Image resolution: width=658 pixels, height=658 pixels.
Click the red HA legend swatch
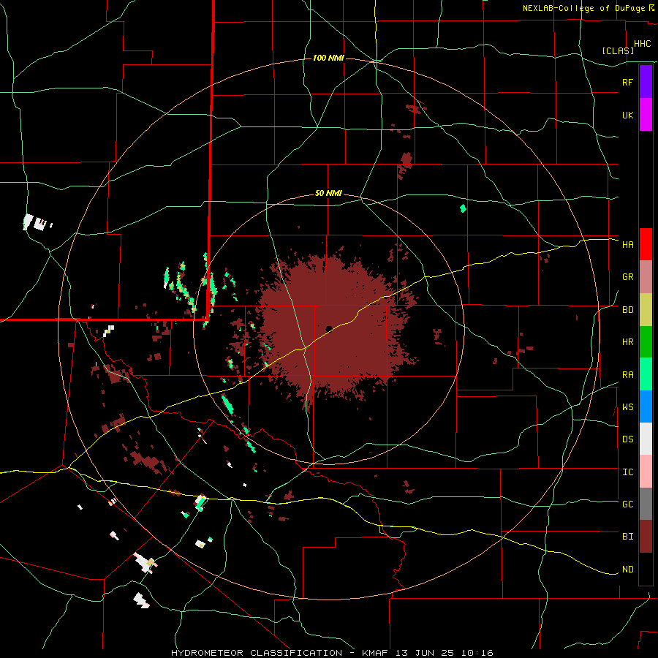coord(646,244)
